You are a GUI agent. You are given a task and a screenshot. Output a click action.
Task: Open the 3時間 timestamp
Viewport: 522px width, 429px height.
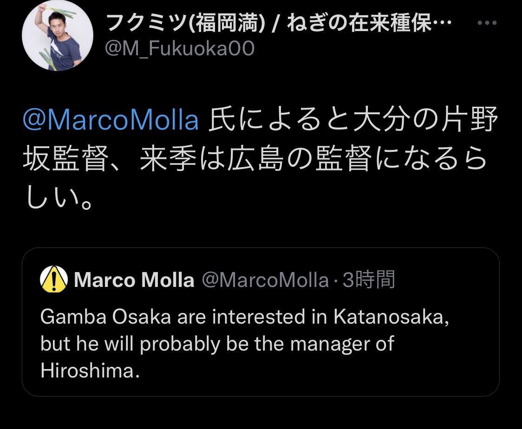coord(369,280)
